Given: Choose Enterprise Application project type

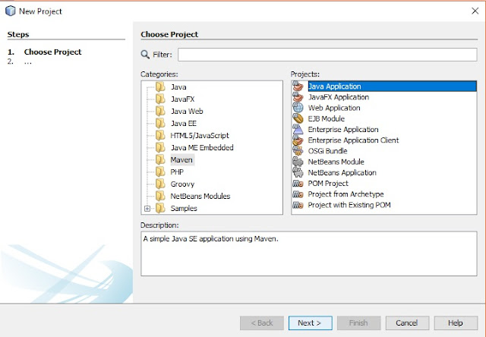Looking at the screenshot, I should tap(343, 130).
